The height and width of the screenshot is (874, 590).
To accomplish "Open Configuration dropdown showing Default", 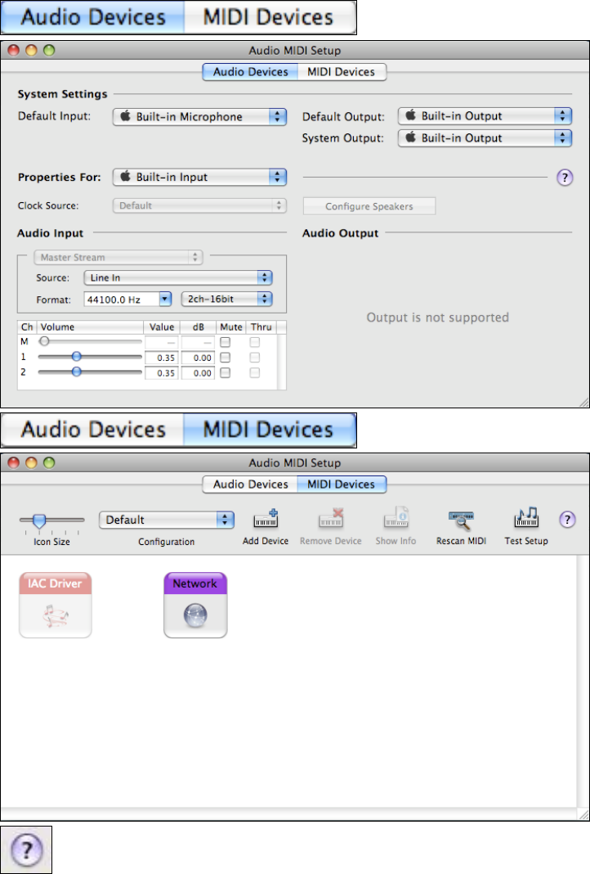I will click(x=167, y=520).
